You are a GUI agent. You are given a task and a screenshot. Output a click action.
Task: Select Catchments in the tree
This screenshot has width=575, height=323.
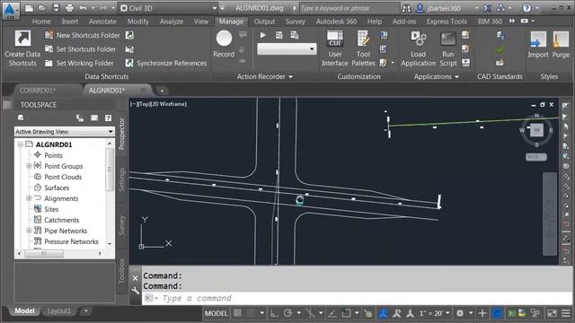(62, 220)
